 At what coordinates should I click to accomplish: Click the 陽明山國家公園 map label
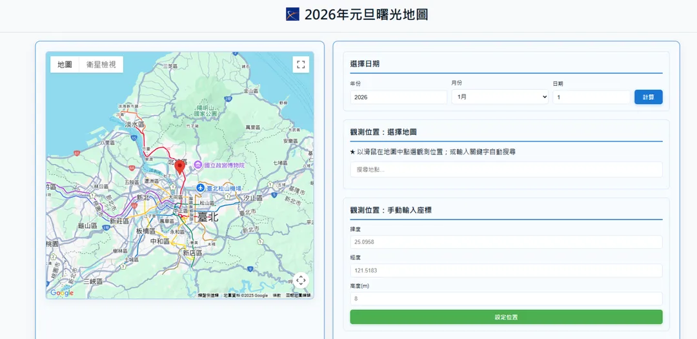click(x=205, y=111)
